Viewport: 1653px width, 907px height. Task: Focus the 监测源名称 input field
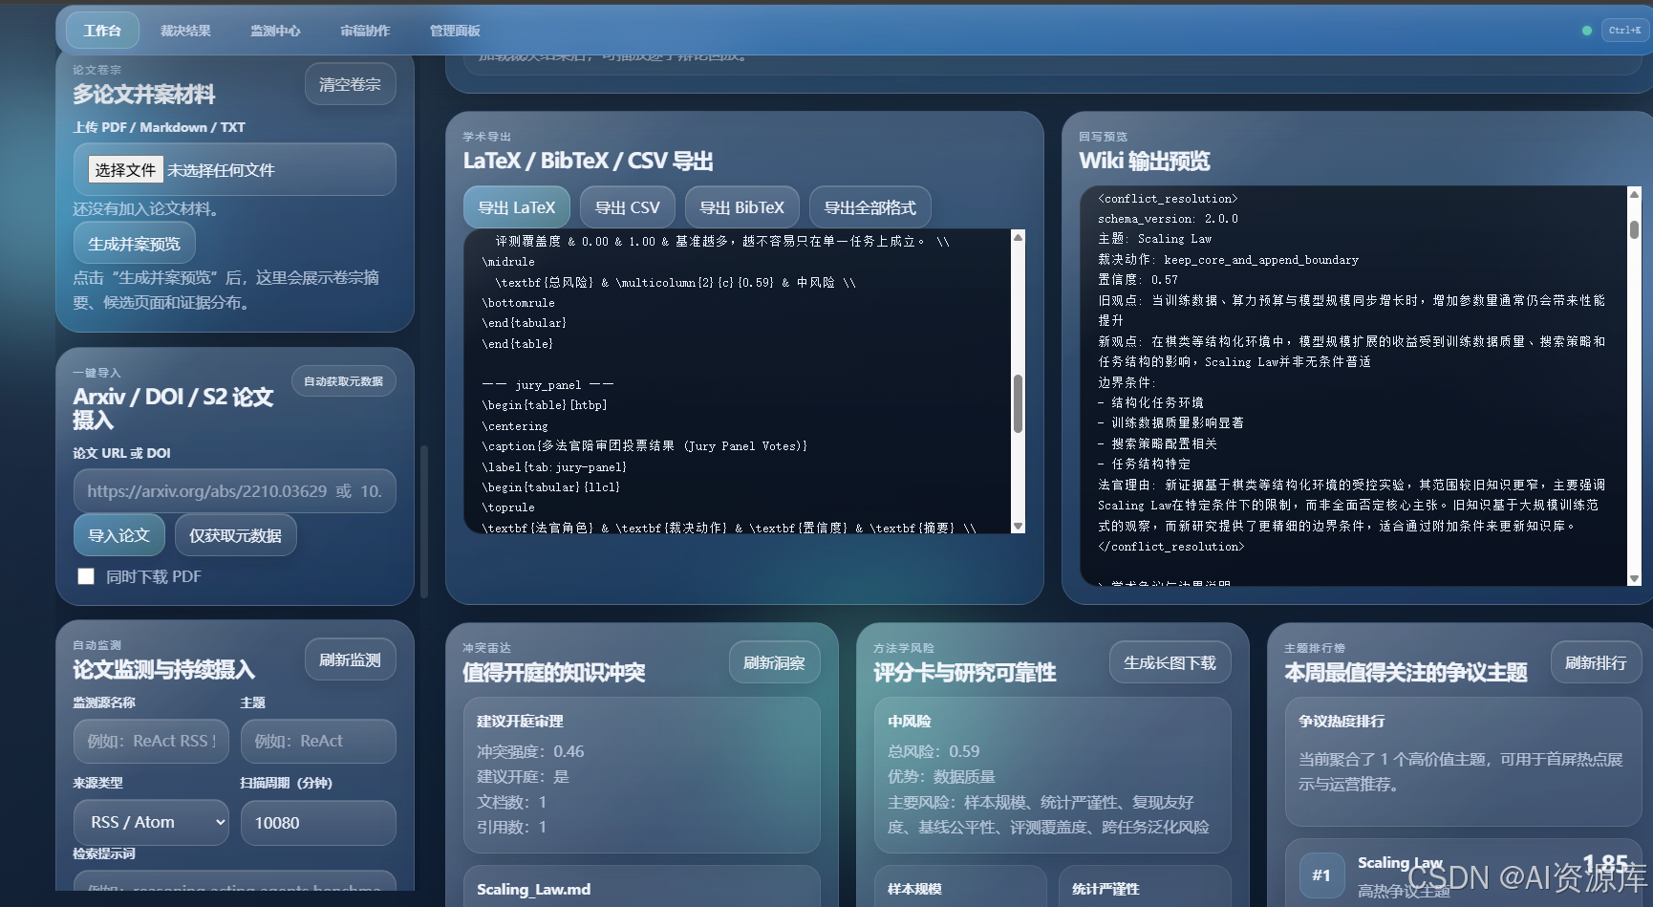[151, 741]
